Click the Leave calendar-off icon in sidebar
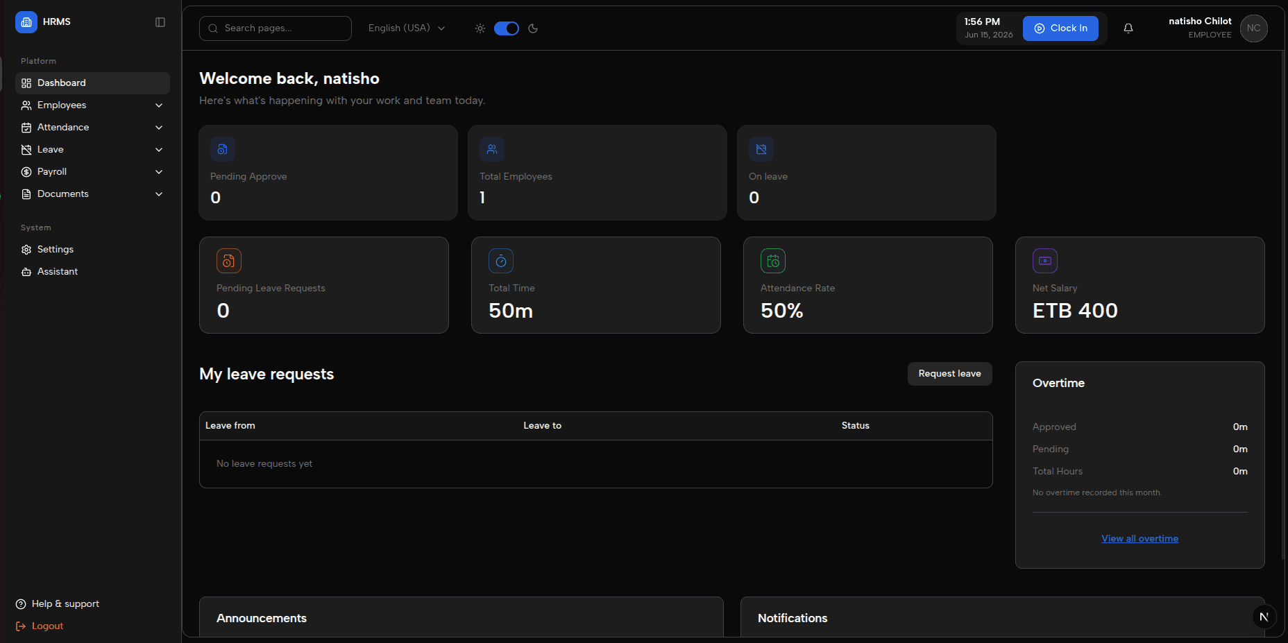The image size is (1288, 643). [26, 150]
